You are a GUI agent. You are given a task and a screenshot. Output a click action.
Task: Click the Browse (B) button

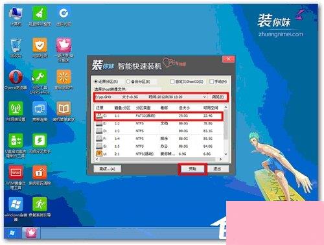click(x=218, y=97)
